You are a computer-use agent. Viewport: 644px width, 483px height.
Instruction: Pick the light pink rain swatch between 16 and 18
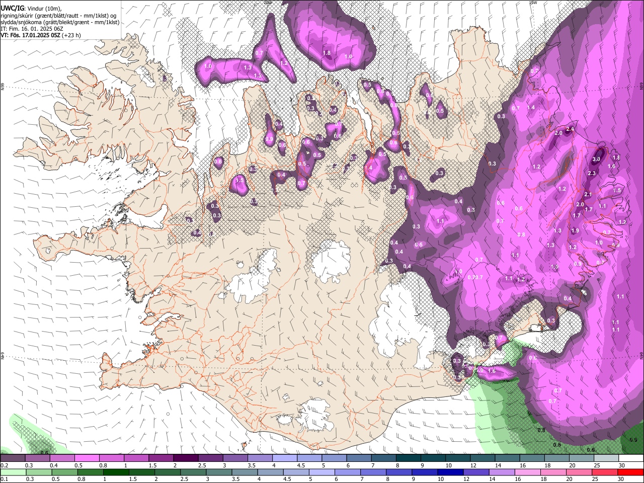527,472
